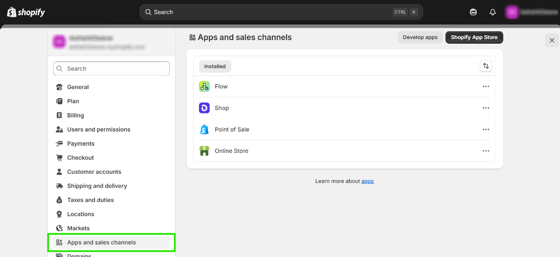The width and height of the screenshot is (560, 257).
Task: Show more actions for Online Store
Action: [x=486, y=151]
